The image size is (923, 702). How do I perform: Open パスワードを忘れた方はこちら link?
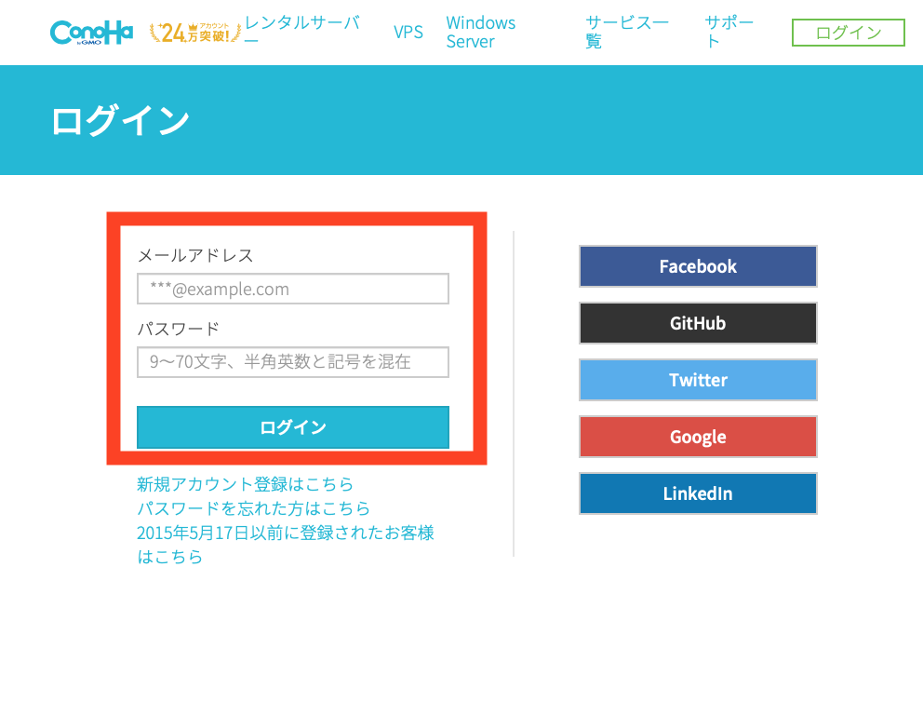coord(254,508)
